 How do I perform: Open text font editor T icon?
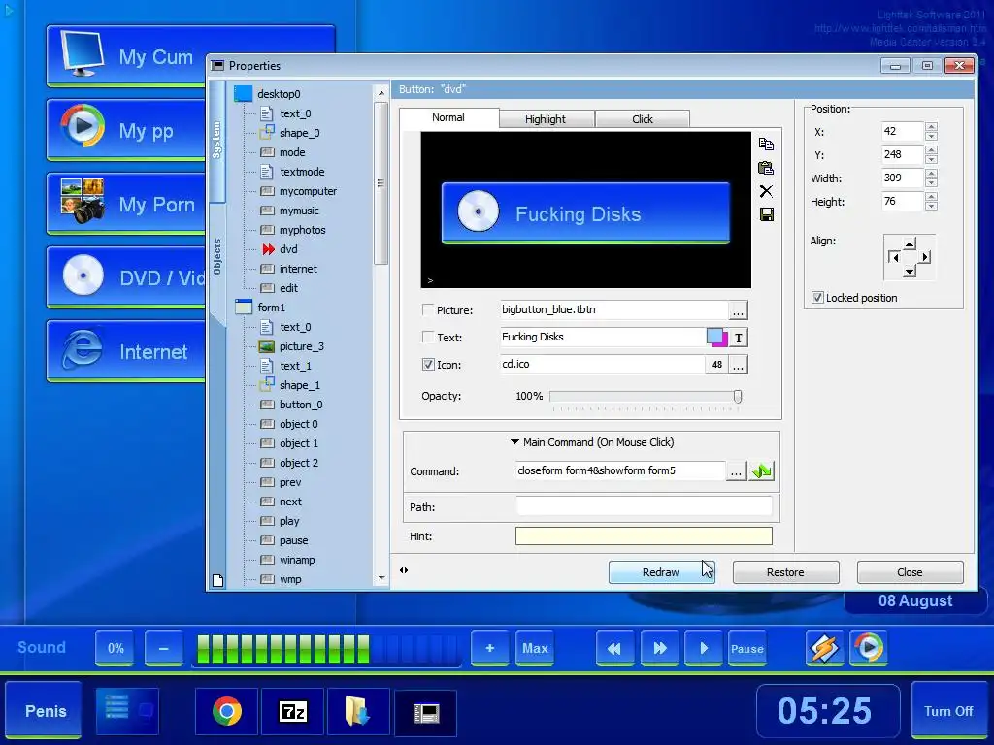point(739,338)
